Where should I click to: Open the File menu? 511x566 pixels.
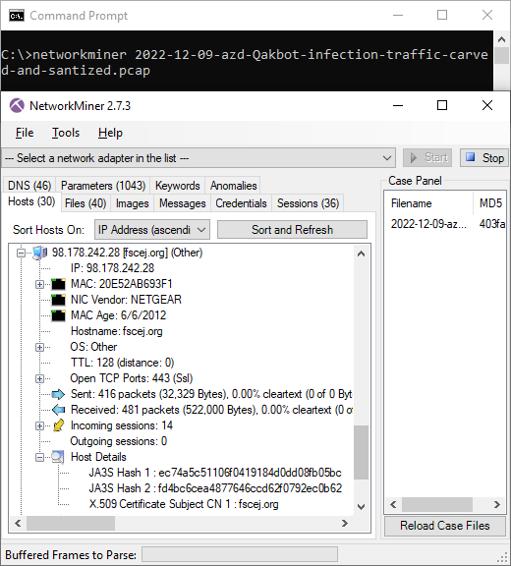coord(25,133)
